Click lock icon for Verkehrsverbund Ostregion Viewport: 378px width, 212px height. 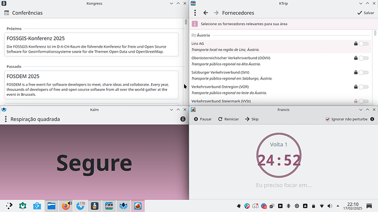tap(356, 87)
